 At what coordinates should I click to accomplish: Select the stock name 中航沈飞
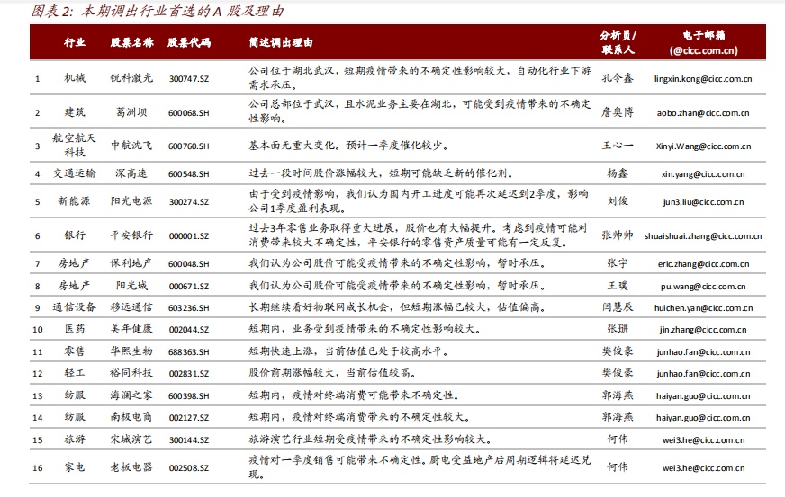click(x=131, y=146)
